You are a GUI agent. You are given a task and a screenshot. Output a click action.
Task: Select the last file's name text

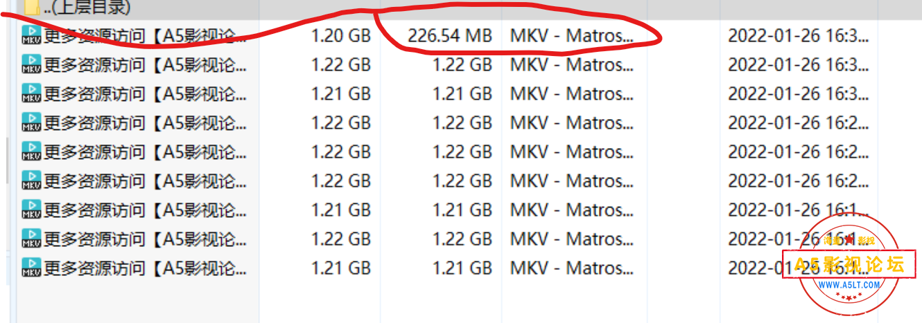[145, 268]
